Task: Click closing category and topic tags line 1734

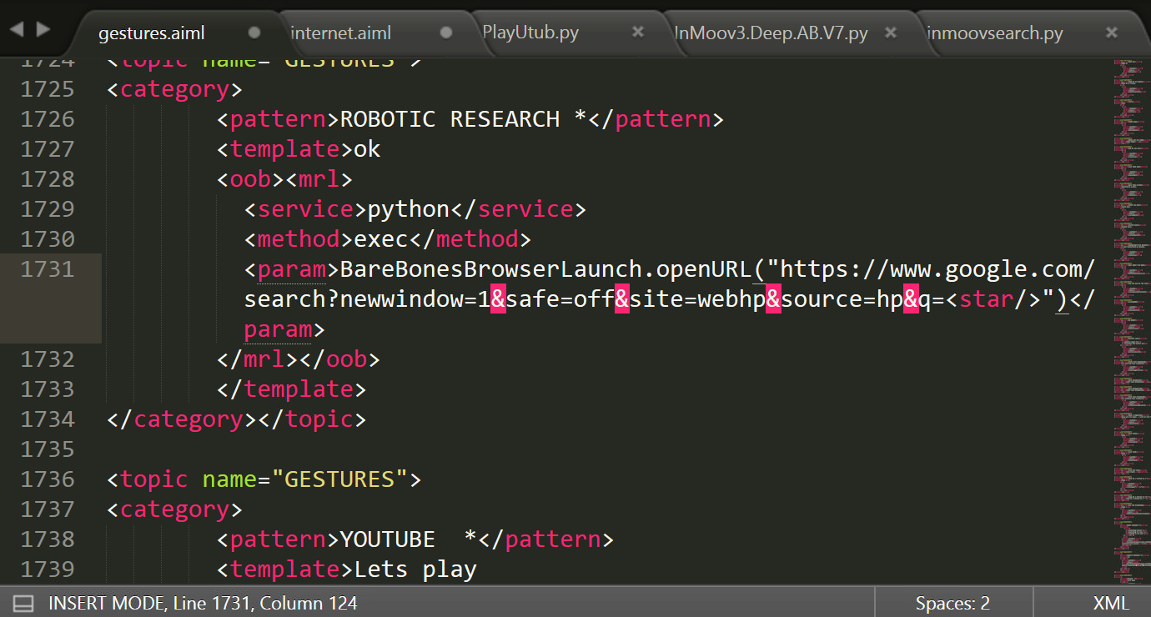Action: click(x=237, y=419)
